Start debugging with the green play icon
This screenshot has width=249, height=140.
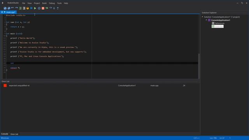(x=35, y=8)
